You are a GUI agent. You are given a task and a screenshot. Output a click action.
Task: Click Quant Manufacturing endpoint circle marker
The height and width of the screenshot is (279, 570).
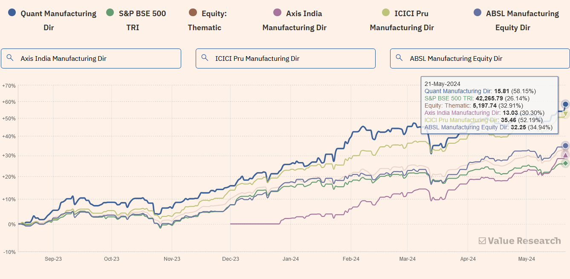(x=565, y=104)
